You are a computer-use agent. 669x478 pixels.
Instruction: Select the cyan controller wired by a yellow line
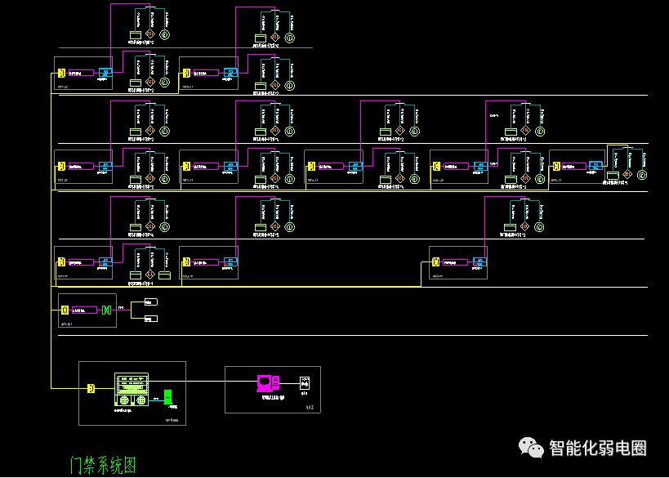point(596,166)
